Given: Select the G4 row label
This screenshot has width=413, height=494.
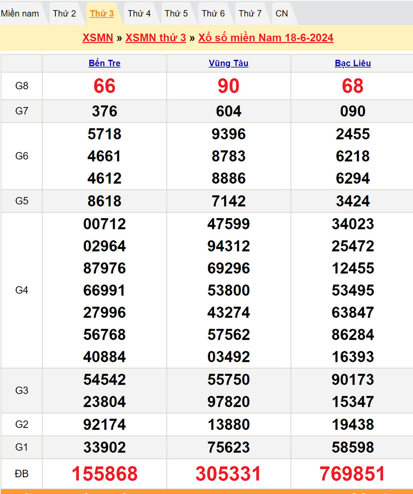Looking at the screenshot, I should (x=22, y=290).
